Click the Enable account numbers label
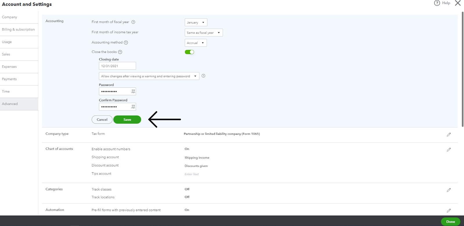The width and height of the screenshot is (464, 226). (x=111, y=149)
